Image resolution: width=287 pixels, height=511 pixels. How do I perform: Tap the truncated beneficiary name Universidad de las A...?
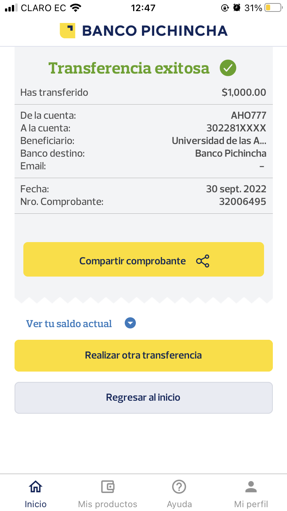(x=219, y=141)
